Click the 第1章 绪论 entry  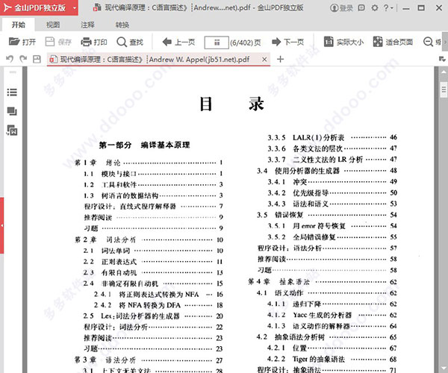pyautogui.click(x=149, y=163)
